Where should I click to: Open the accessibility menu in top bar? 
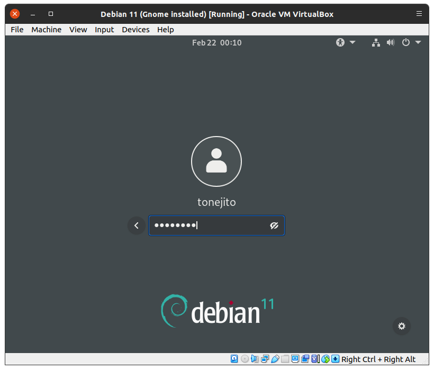[346, 42]
